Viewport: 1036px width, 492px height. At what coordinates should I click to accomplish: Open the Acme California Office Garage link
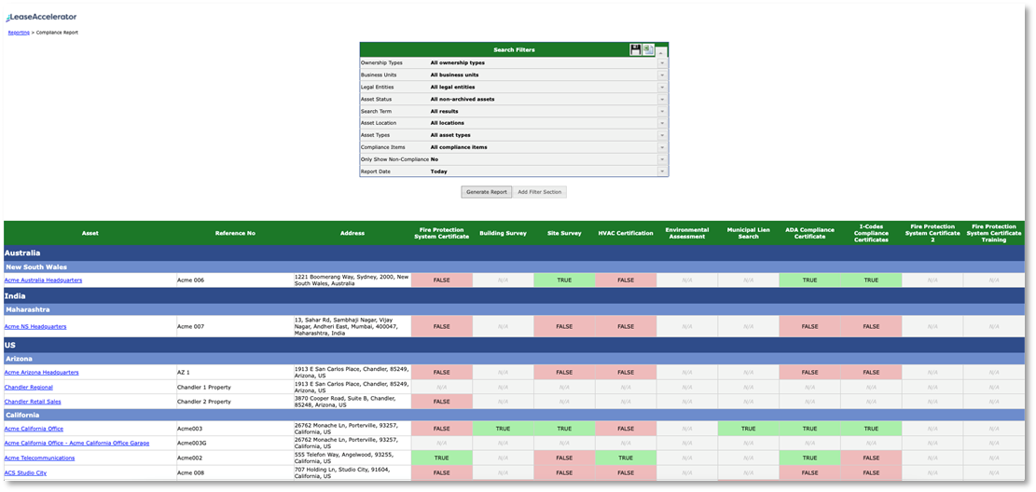[76, 444]
